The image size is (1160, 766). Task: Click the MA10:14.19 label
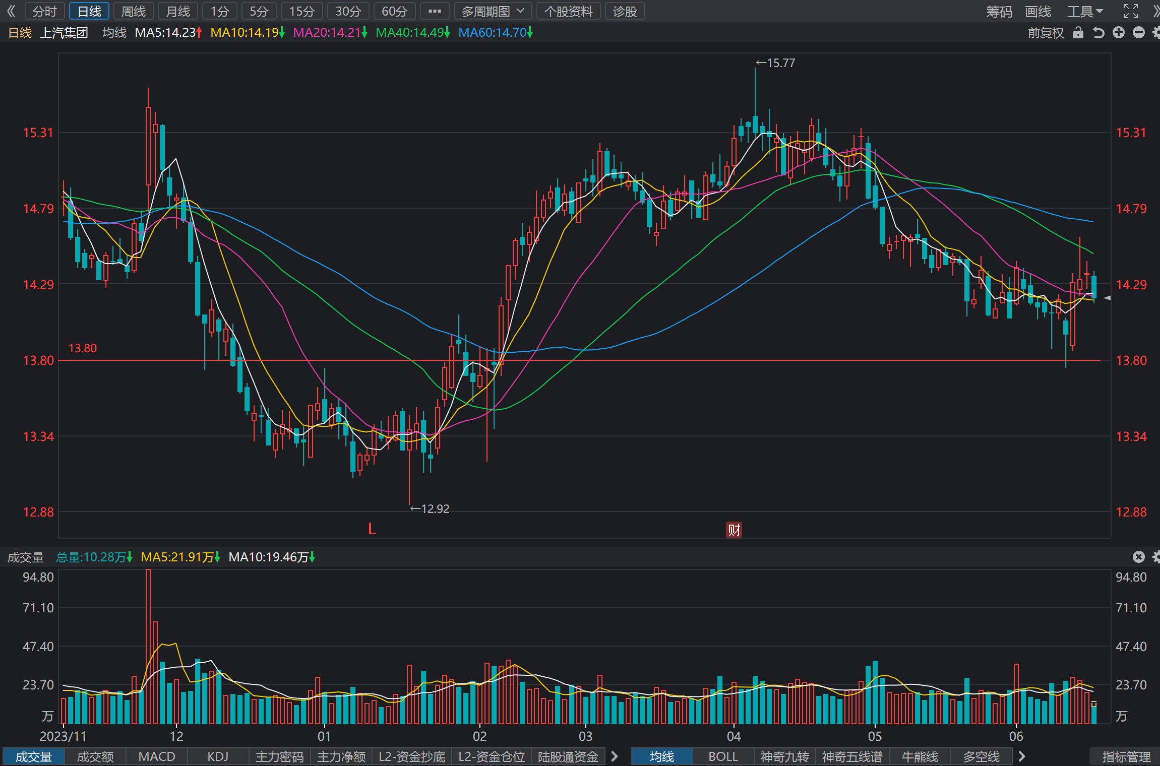(248, 33)
